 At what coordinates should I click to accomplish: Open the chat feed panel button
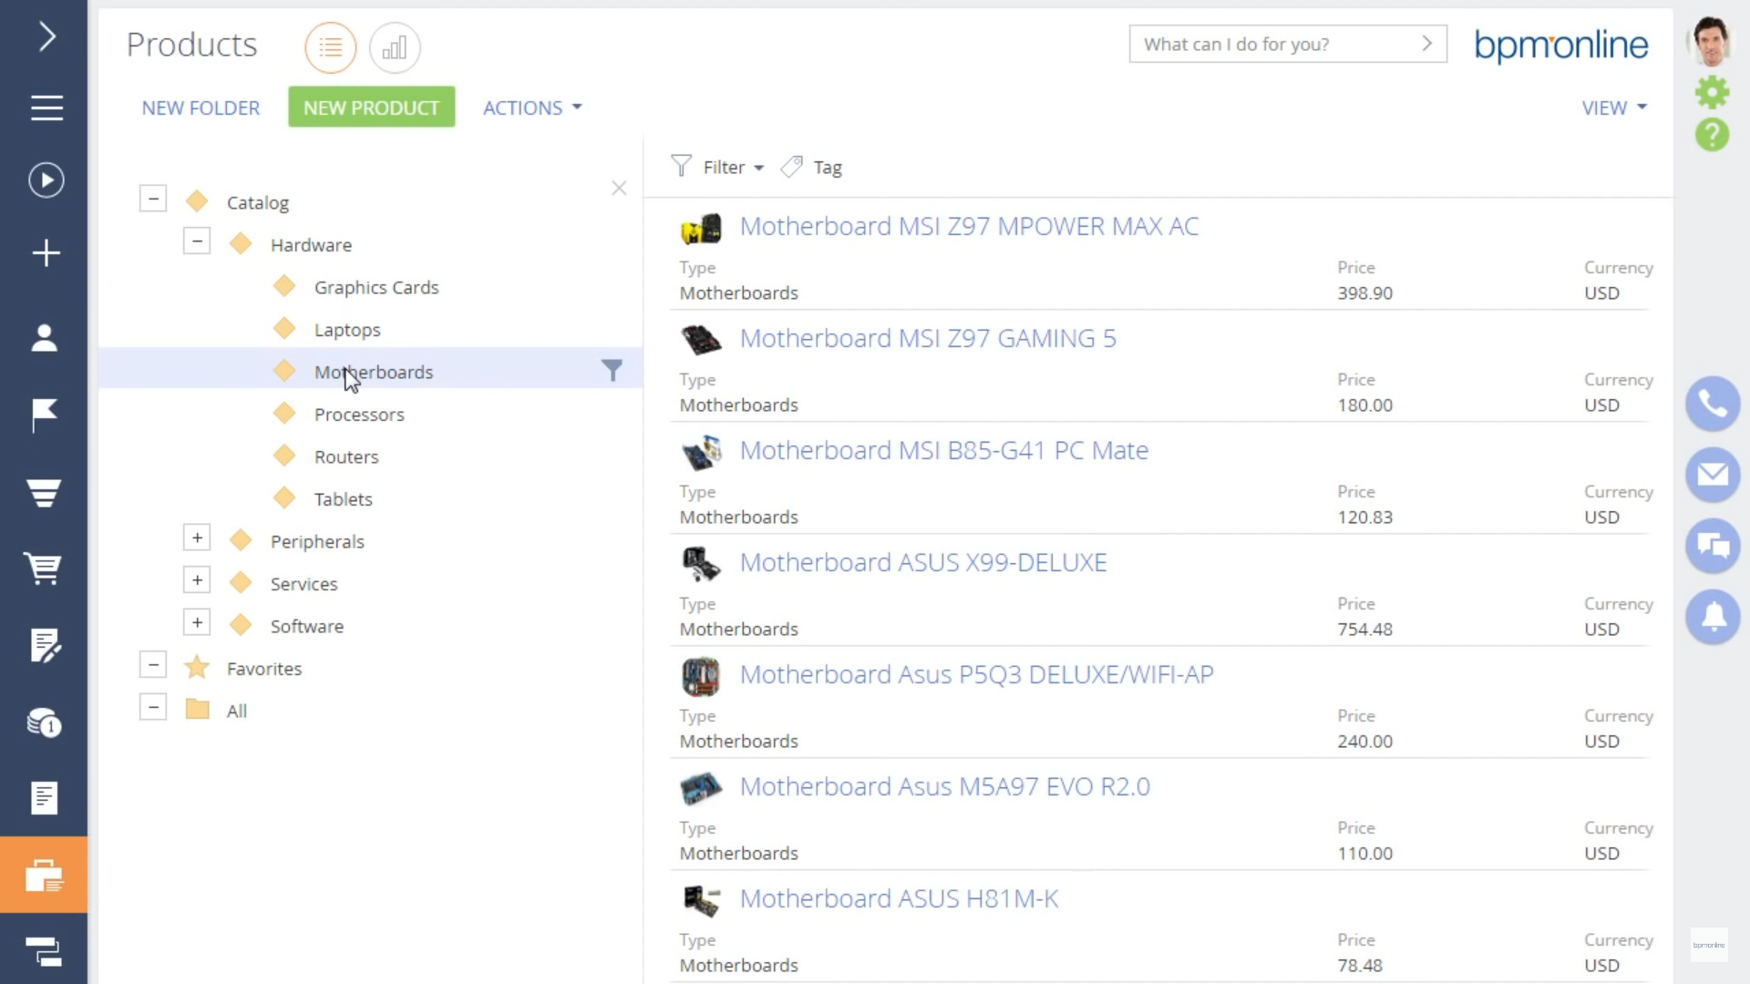pos(1713,546)
